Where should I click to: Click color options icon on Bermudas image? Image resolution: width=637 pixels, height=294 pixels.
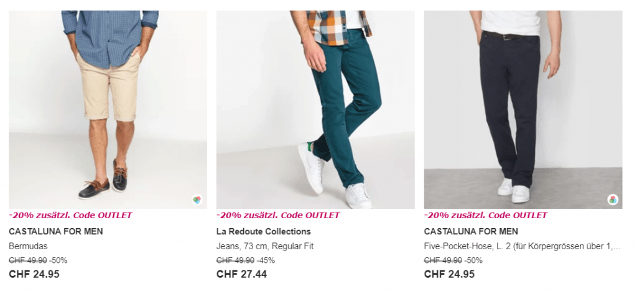[x=197, y=200]
